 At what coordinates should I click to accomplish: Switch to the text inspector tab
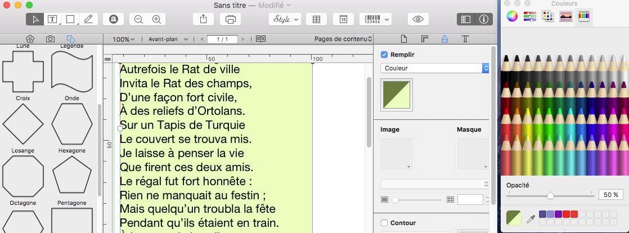click(x=465, y=39)
